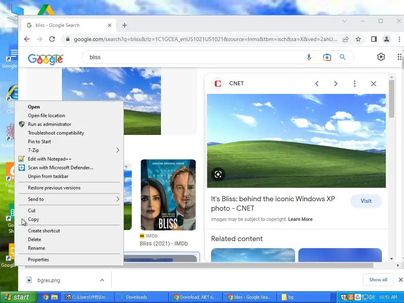This screenshot has width=404, height=303.
Task: Open the CNET article title link
Action: 273,204
